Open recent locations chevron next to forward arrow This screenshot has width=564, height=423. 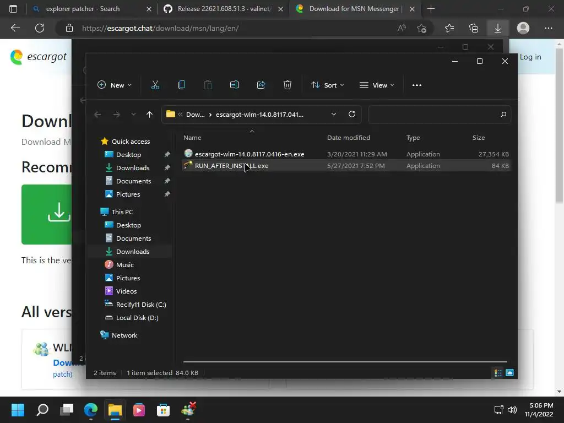pos(133,115)
